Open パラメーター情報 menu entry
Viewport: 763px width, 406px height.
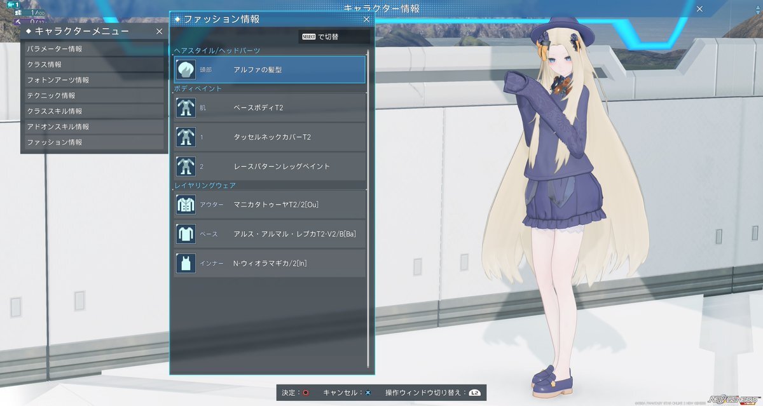(94, 49)
